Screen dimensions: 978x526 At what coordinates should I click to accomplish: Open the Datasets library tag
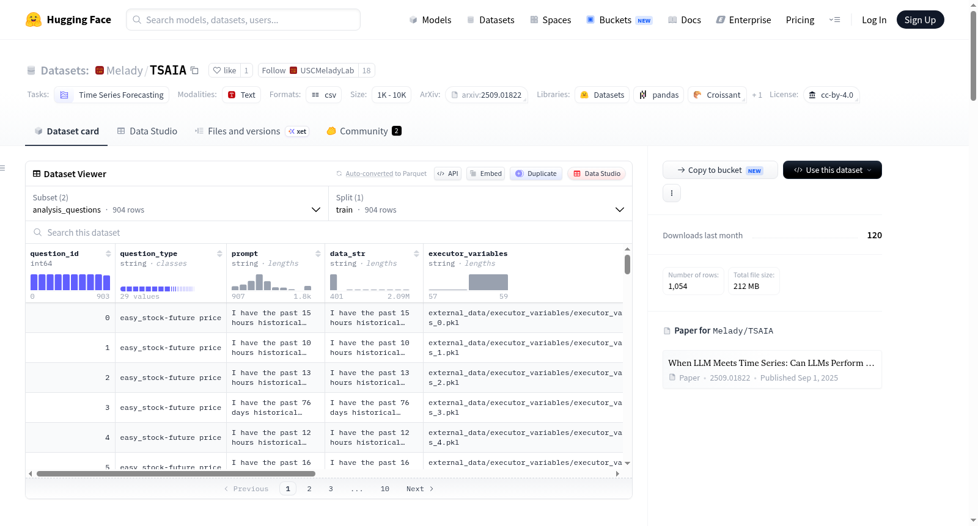pyautogui.click(x=602, y=95)
